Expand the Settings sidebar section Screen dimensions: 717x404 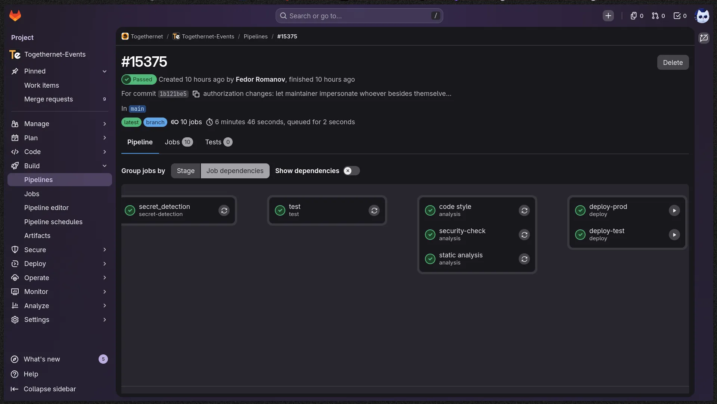point(60,320)
